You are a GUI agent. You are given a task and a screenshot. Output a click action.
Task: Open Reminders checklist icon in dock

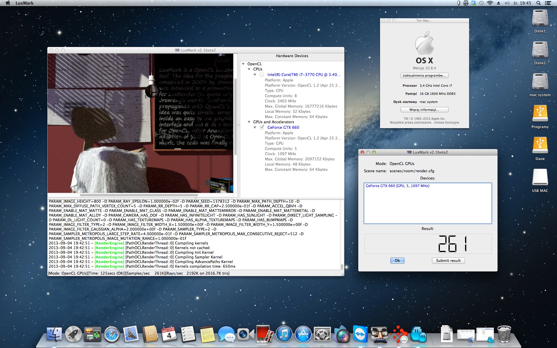click(188, 334)
